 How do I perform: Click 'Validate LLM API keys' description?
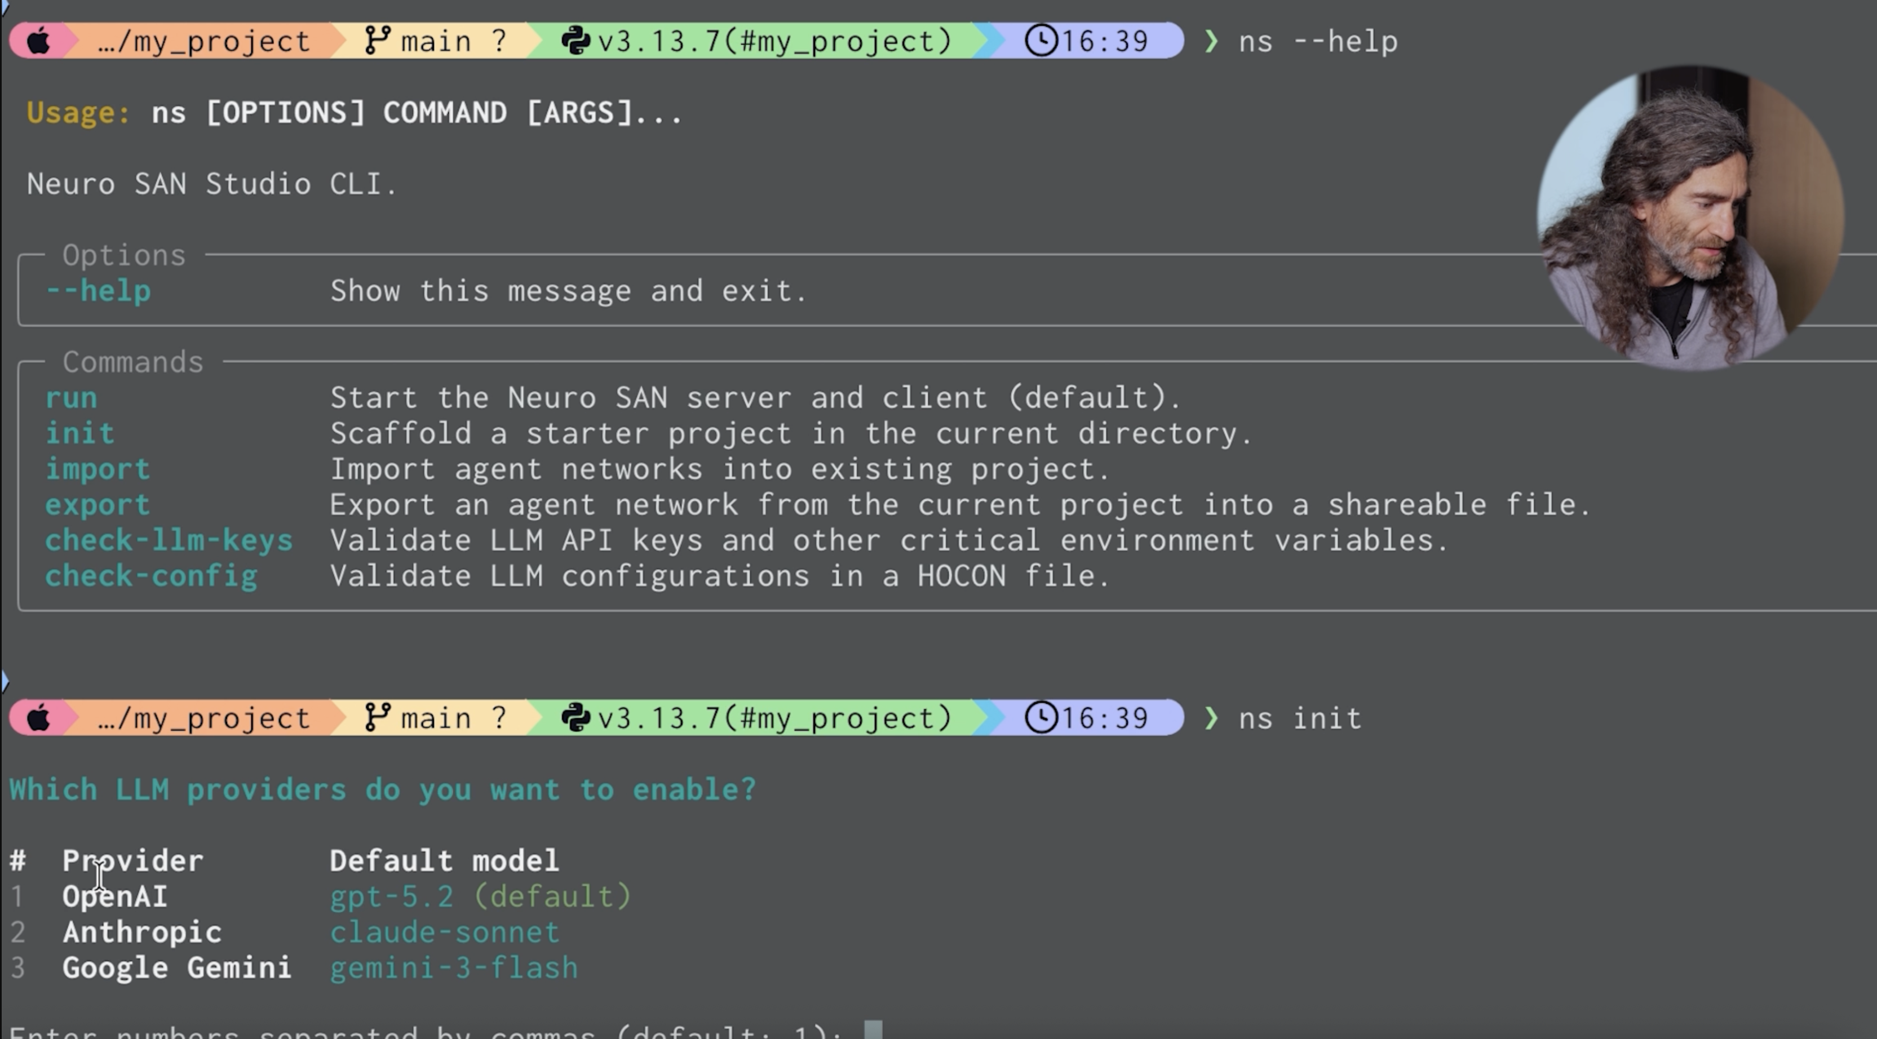pyautogui.click(x=889, y=541)
